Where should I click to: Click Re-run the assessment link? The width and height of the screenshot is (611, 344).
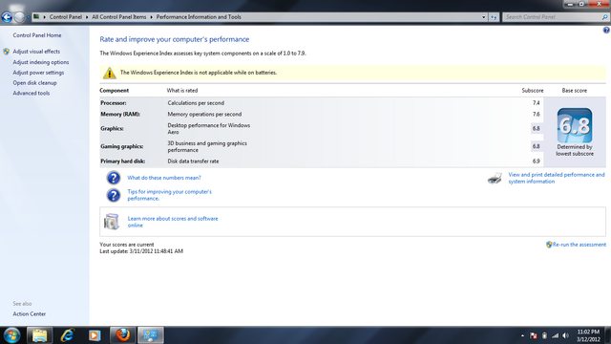point(579,245)
